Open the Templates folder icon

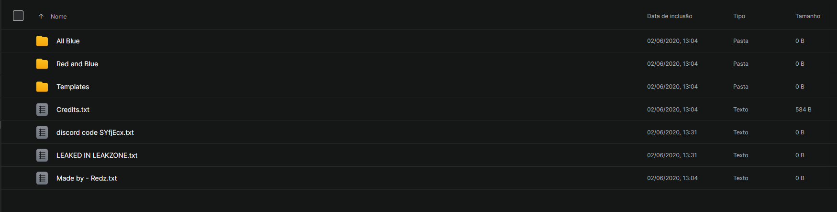tap(42, 87)
